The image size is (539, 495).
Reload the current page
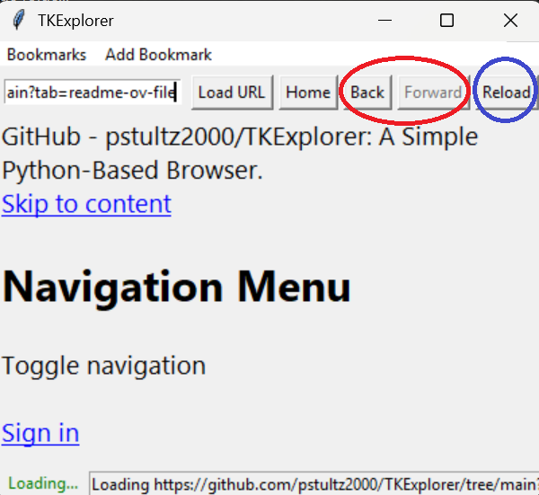507,93
